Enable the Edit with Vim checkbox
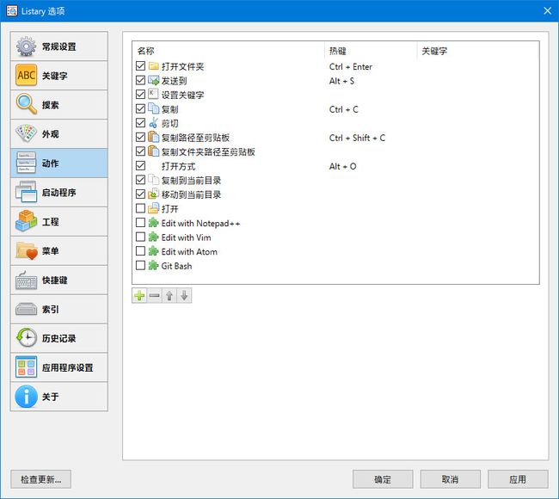 point(140,237)
